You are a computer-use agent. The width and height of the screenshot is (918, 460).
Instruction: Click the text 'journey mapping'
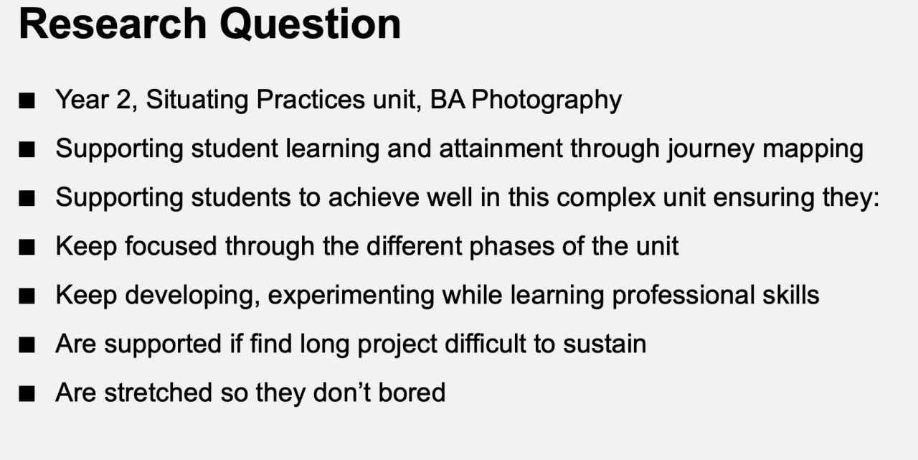tap(765, 149)
